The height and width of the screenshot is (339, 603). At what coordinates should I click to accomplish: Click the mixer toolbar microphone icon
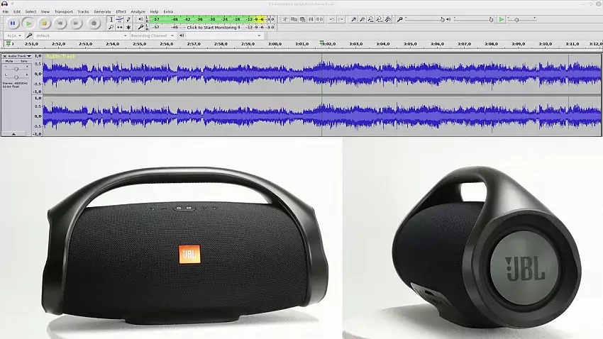(400, 19)
